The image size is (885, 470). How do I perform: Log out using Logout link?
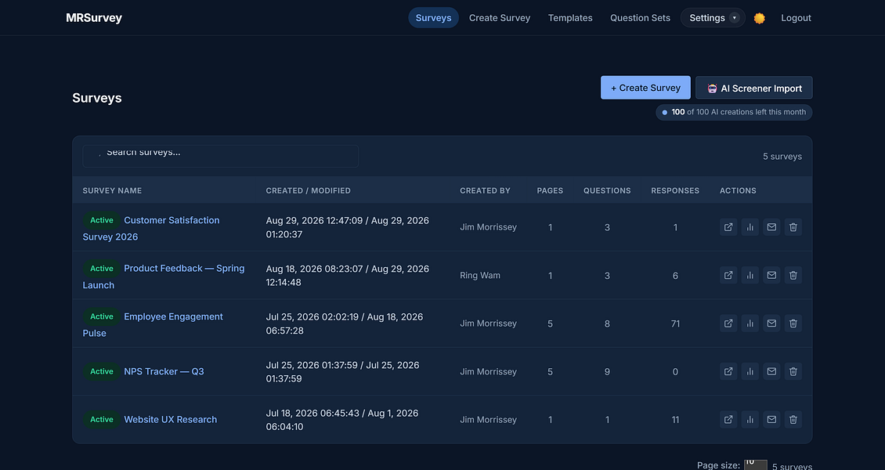tap(796, 18)
